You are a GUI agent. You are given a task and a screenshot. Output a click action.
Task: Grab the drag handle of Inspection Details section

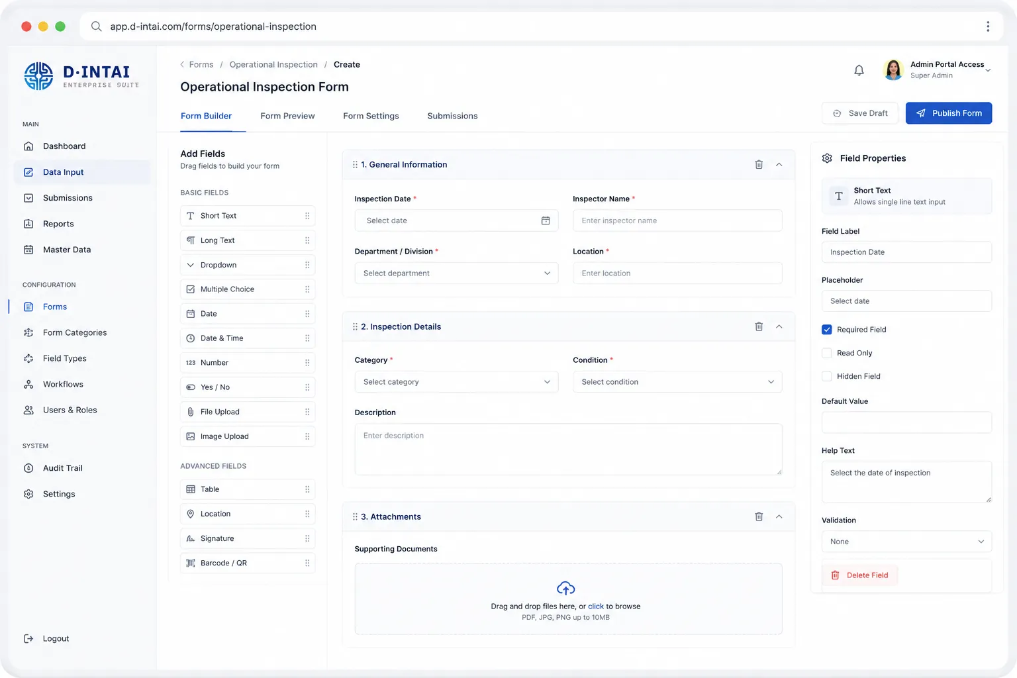tap(355, 327)
